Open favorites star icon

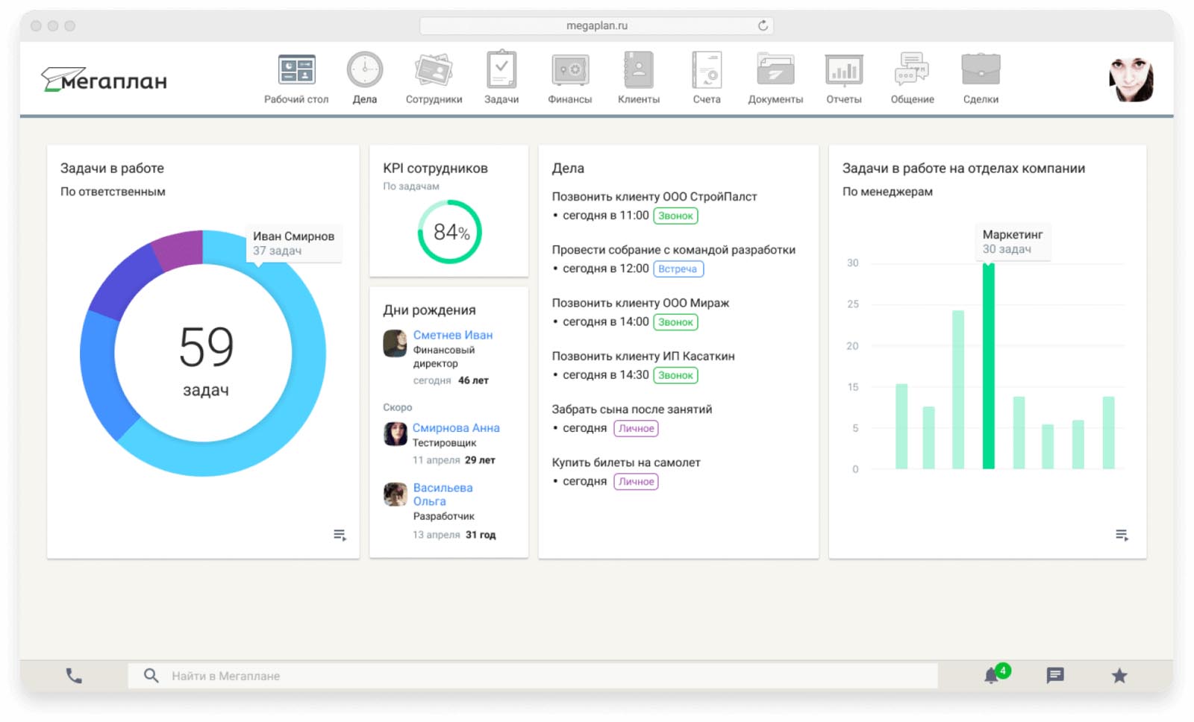(x=1119, y=676)
